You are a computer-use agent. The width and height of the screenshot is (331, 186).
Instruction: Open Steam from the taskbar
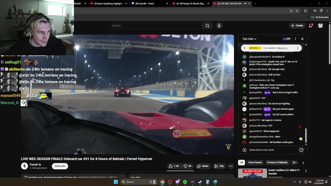click(200, 182)
